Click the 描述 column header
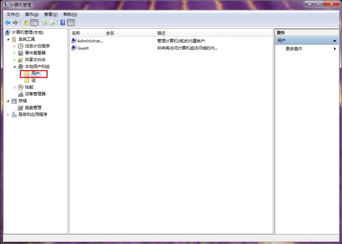Image resolution: width=342 pixels, height=244 pixels. 188,33
